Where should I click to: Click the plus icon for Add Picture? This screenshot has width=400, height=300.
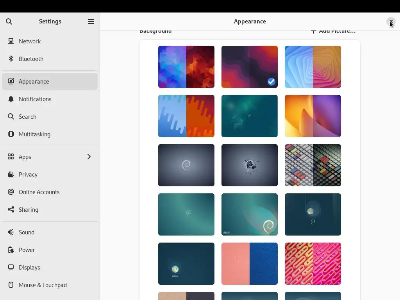coord(314,31)
